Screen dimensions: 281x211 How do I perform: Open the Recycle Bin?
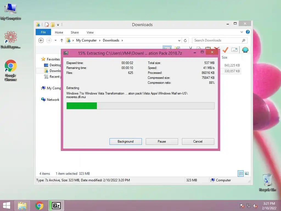267,182
